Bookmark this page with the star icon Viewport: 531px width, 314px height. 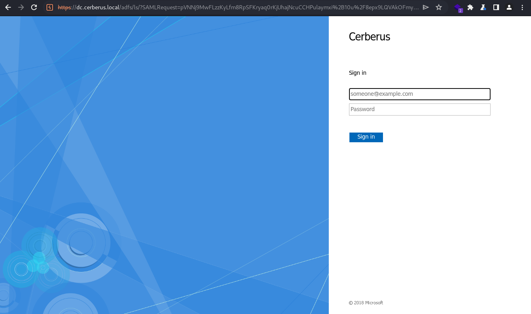[439, 7]
